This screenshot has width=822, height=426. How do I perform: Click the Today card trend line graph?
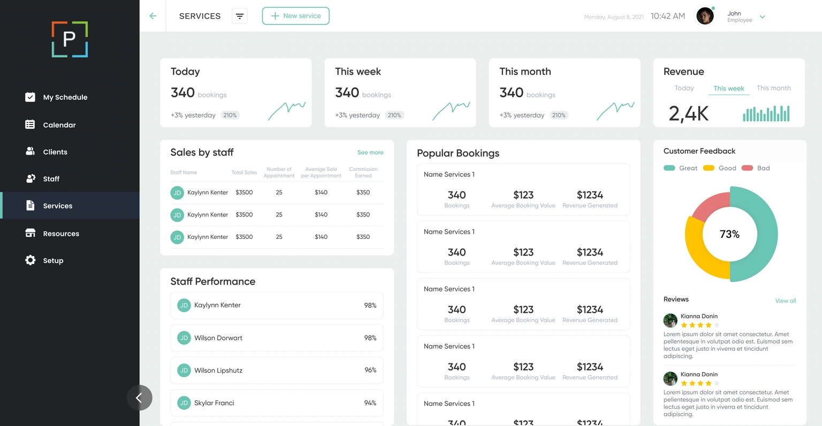coord(287,111)
